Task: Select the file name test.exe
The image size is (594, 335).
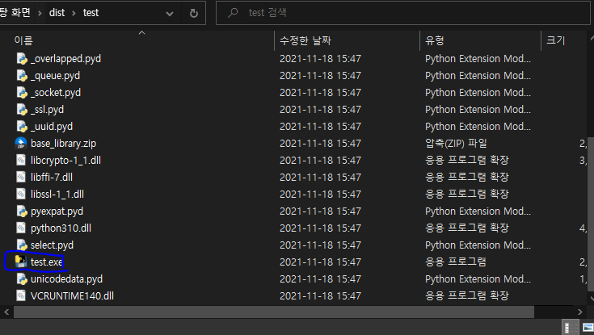Action: [x=46, y=262]
